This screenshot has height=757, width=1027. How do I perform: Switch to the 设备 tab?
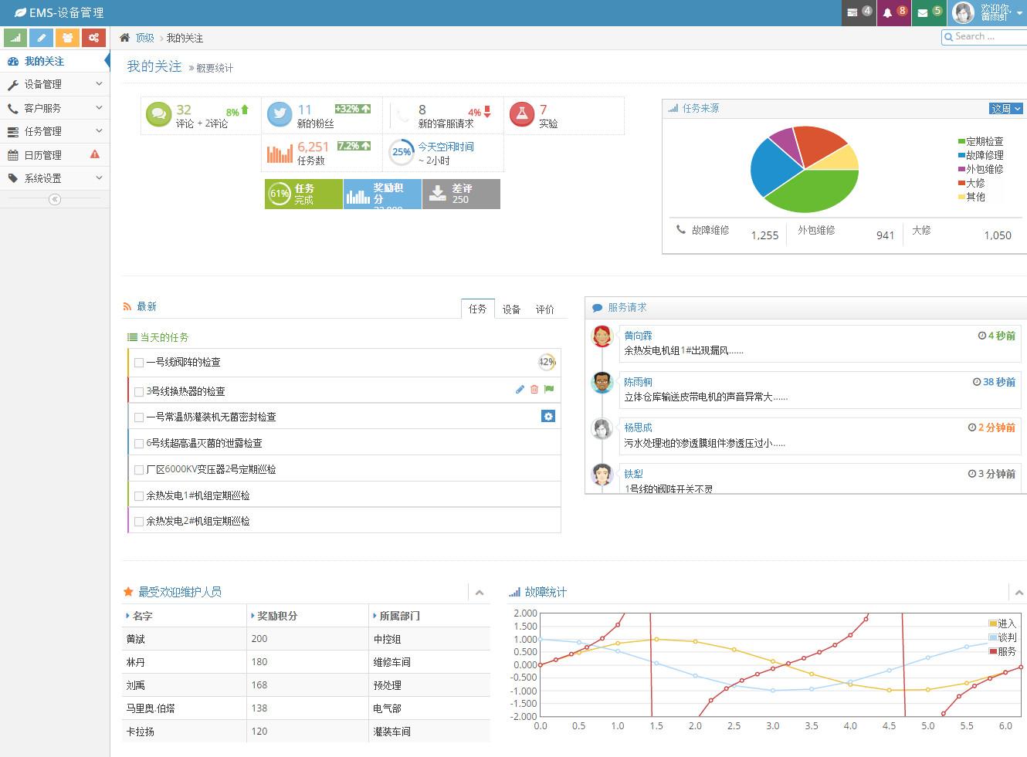[511, 309]
